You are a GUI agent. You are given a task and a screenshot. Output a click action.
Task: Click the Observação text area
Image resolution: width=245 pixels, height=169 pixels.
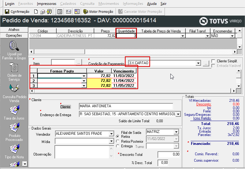[82, 152]
